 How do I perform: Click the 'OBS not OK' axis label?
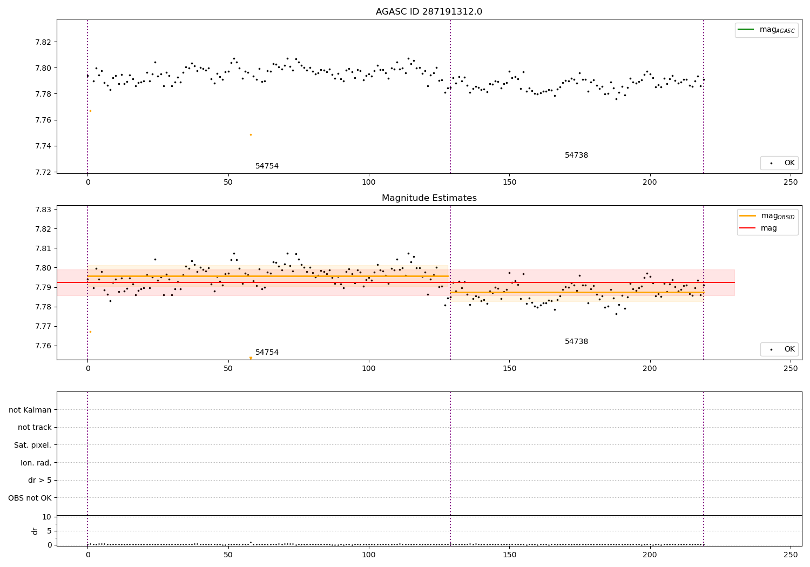tap(30, 498)
